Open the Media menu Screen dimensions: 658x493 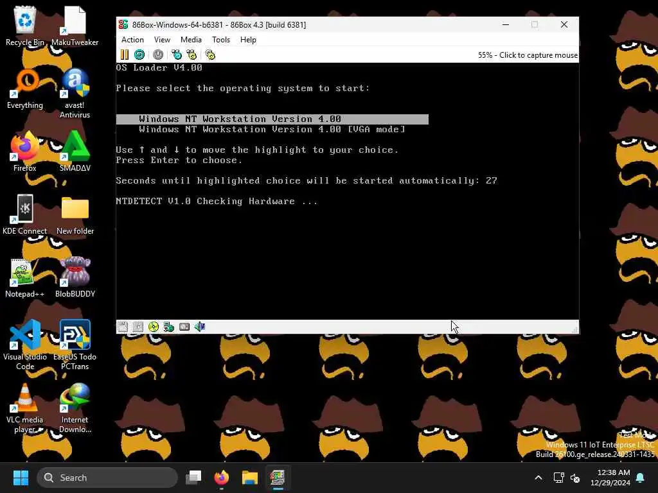tap(191, 40)
